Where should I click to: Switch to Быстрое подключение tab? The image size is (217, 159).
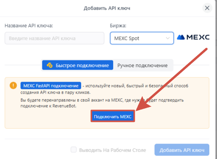78,65
